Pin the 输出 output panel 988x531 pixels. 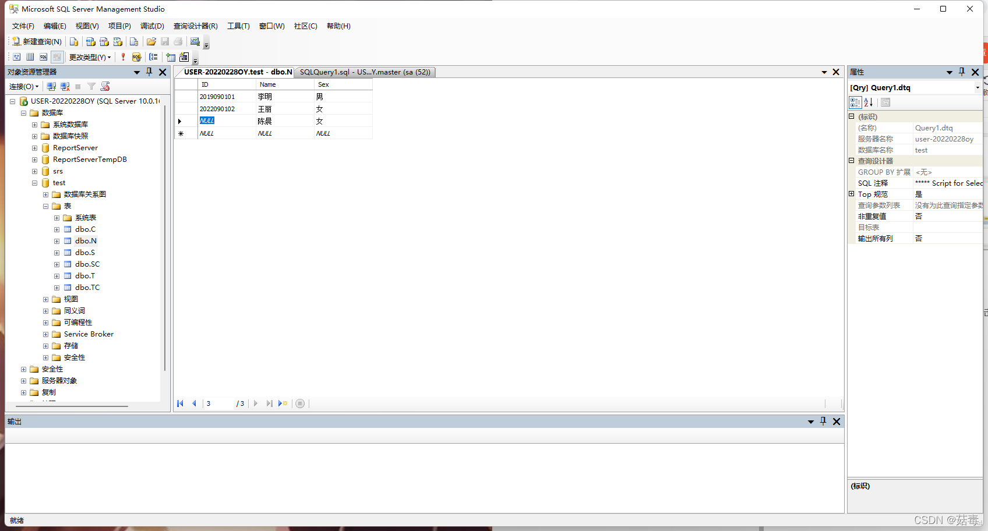823,421
